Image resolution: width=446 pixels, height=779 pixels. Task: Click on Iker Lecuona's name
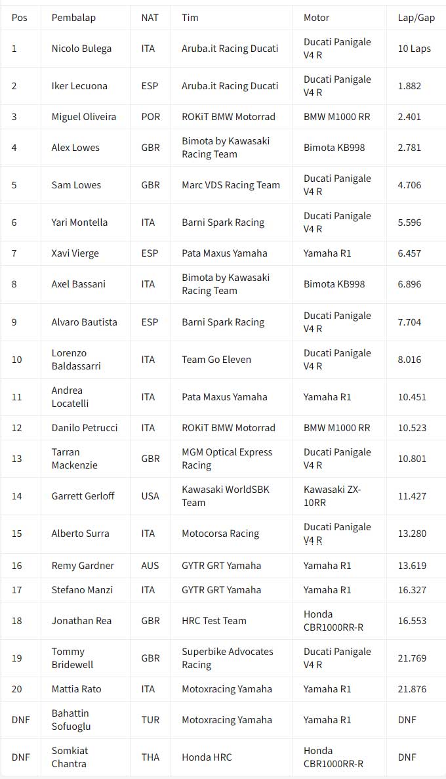tap(79, 86)
